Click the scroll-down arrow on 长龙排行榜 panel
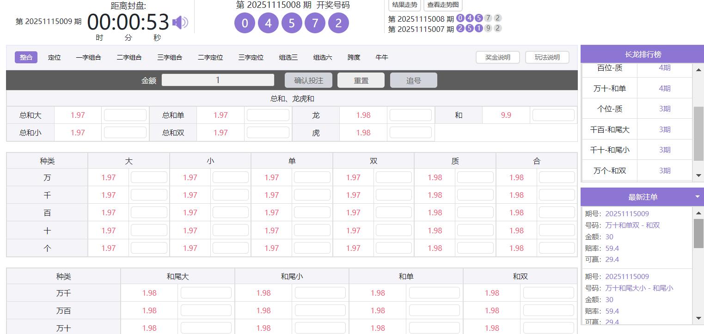This screenshot has width=704, height=334. point(698,175)
